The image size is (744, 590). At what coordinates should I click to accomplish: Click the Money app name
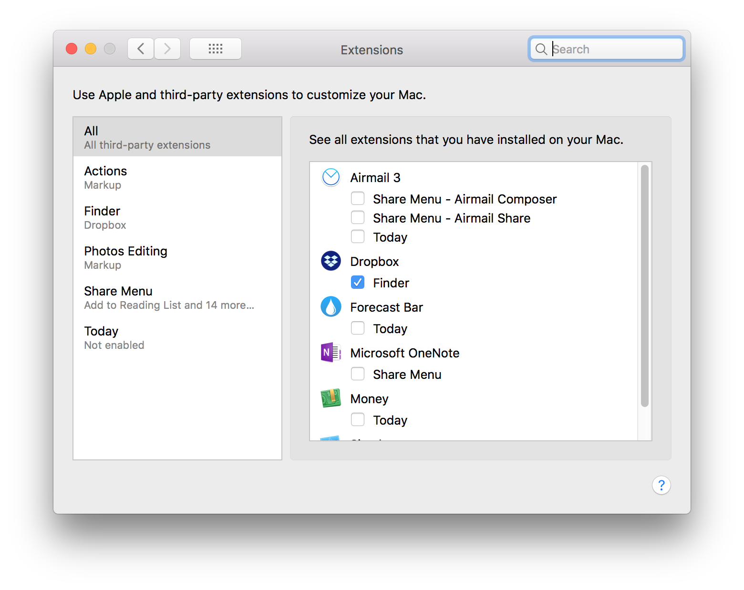click(370, 399)
